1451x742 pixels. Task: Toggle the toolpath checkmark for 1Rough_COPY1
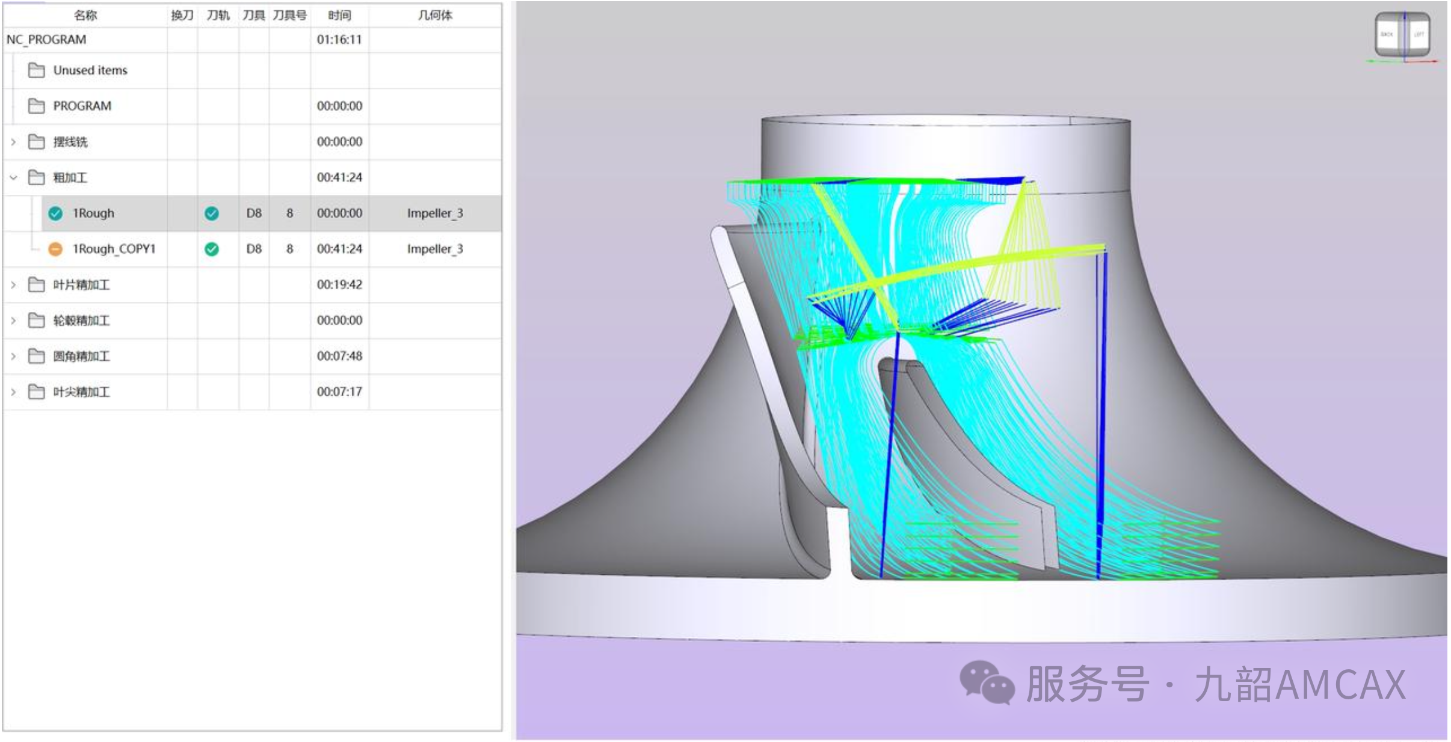pos(212,249)
